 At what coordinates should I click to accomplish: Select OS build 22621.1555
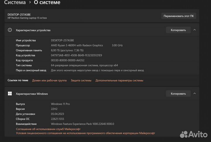tap(57, 119)
